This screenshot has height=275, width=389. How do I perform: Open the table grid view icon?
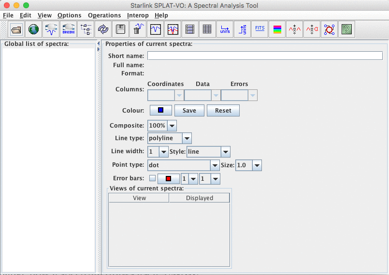point(207,29)
